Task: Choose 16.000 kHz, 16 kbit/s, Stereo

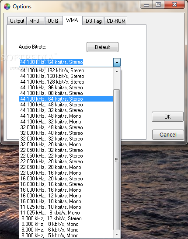Action: (x=66, y=184)
